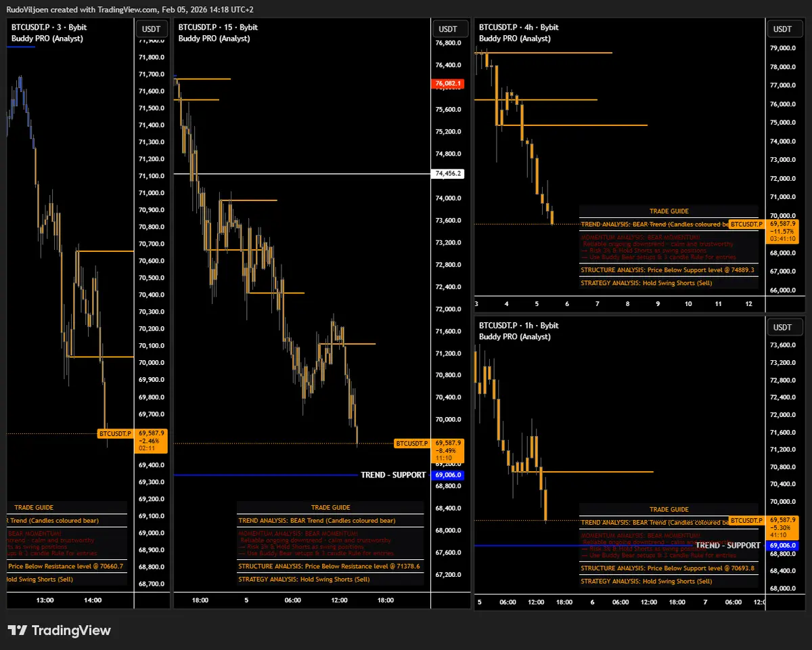Click date 6 on 1h chart time axis
This screenshot has height=650, width=812.
(x=592, y=603)
